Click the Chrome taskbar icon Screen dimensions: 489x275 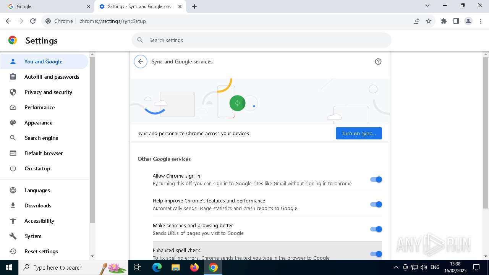[213, 267]
